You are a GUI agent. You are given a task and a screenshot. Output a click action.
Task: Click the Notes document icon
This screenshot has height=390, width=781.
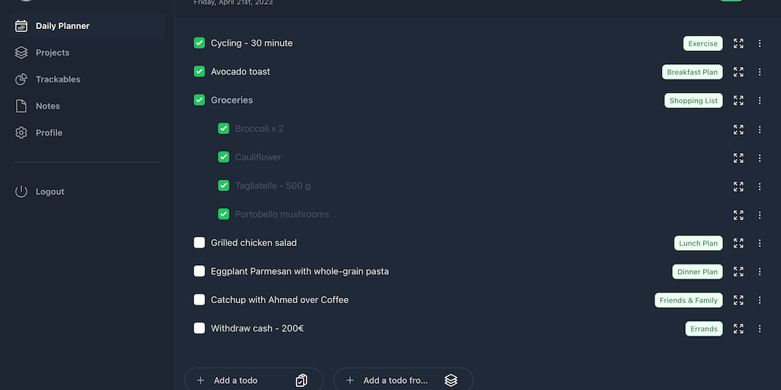(21, 106)
